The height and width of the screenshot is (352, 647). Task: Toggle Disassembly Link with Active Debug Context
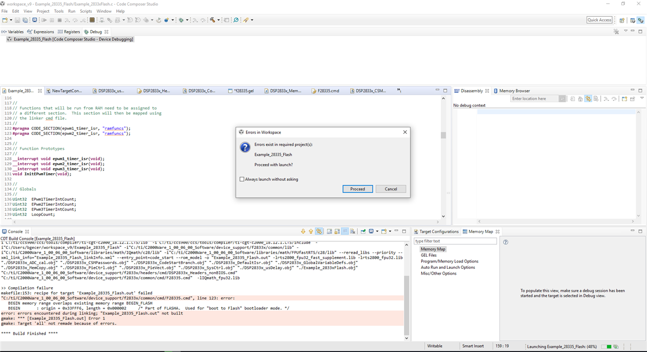(x=588, y=98)
